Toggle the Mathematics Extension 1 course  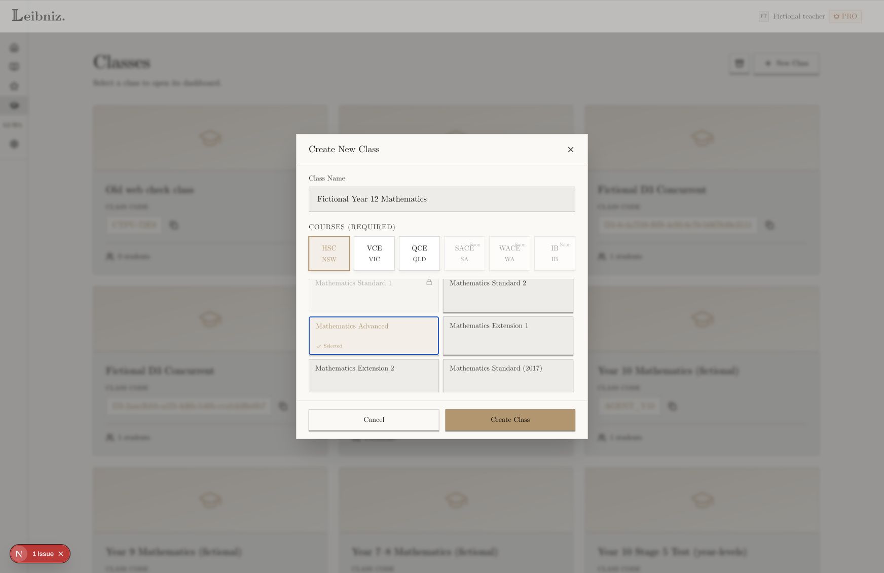[508, 336]
